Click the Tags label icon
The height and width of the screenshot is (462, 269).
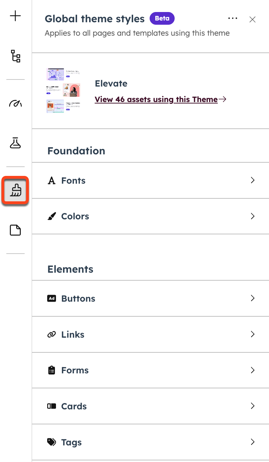tap(52, 442)
